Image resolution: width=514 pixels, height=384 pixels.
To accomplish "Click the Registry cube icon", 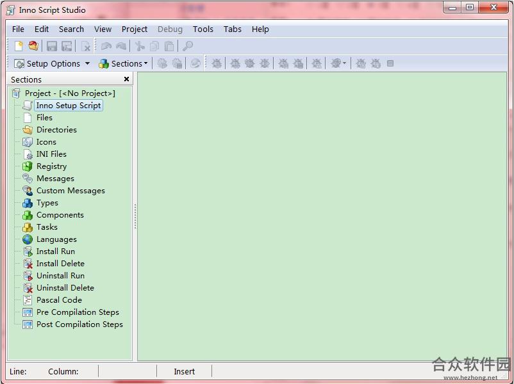I will [28, 166].
